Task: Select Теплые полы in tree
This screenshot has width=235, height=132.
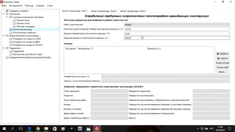Action: (x=23, y=20)
